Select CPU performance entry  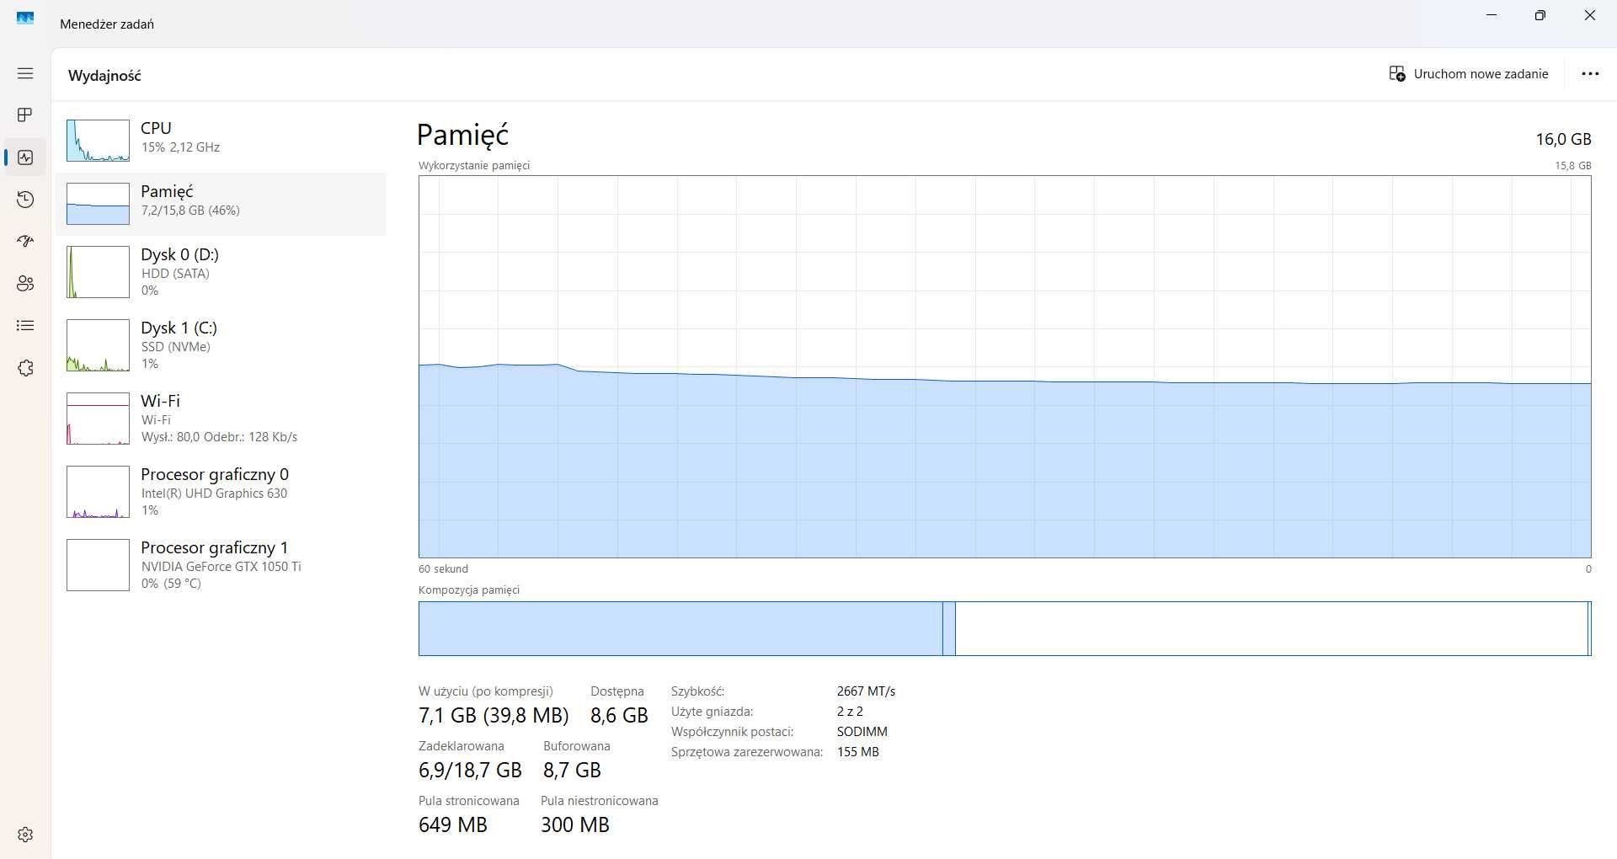[x=221, y=140]
